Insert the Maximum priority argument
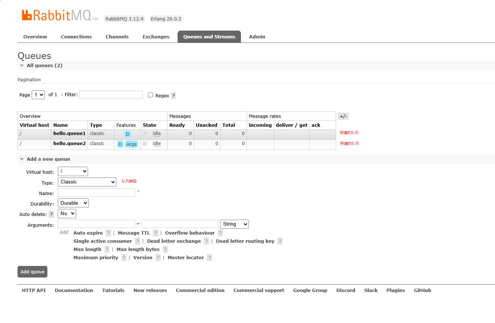Viewport: 495px width, 323px height. pyautogui.click(x=96, y=258)
